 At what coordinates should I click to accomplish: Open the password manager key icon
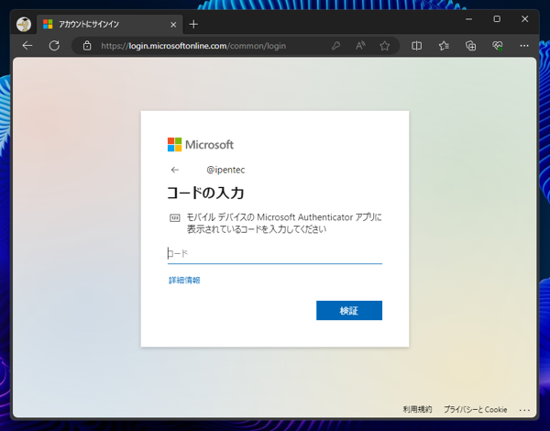tap(335, 46)
